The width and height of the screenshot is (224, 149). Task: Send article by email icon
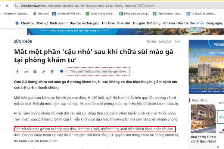pos(35,71)
